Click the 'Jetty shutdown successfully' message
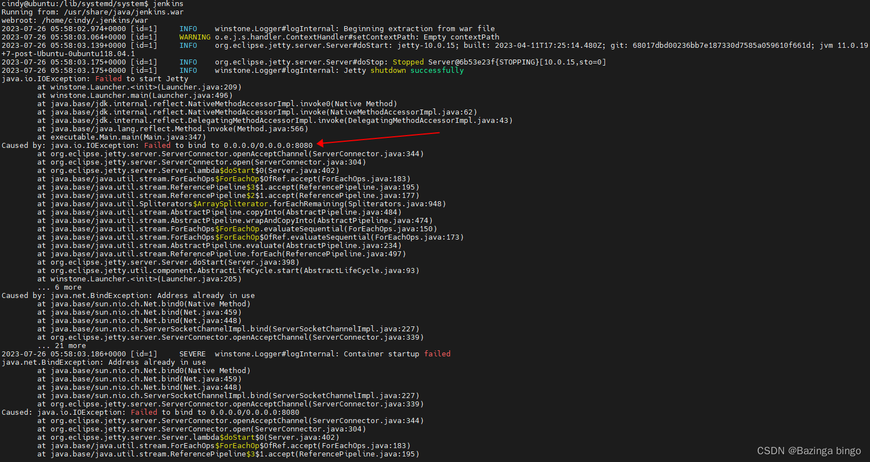This screenshot has height=462, width=870. coord(403,71)
